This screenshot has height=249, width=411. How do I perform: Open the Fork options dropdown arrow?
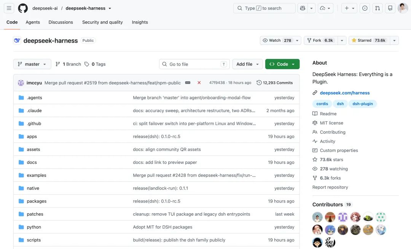tap(342, 40)
